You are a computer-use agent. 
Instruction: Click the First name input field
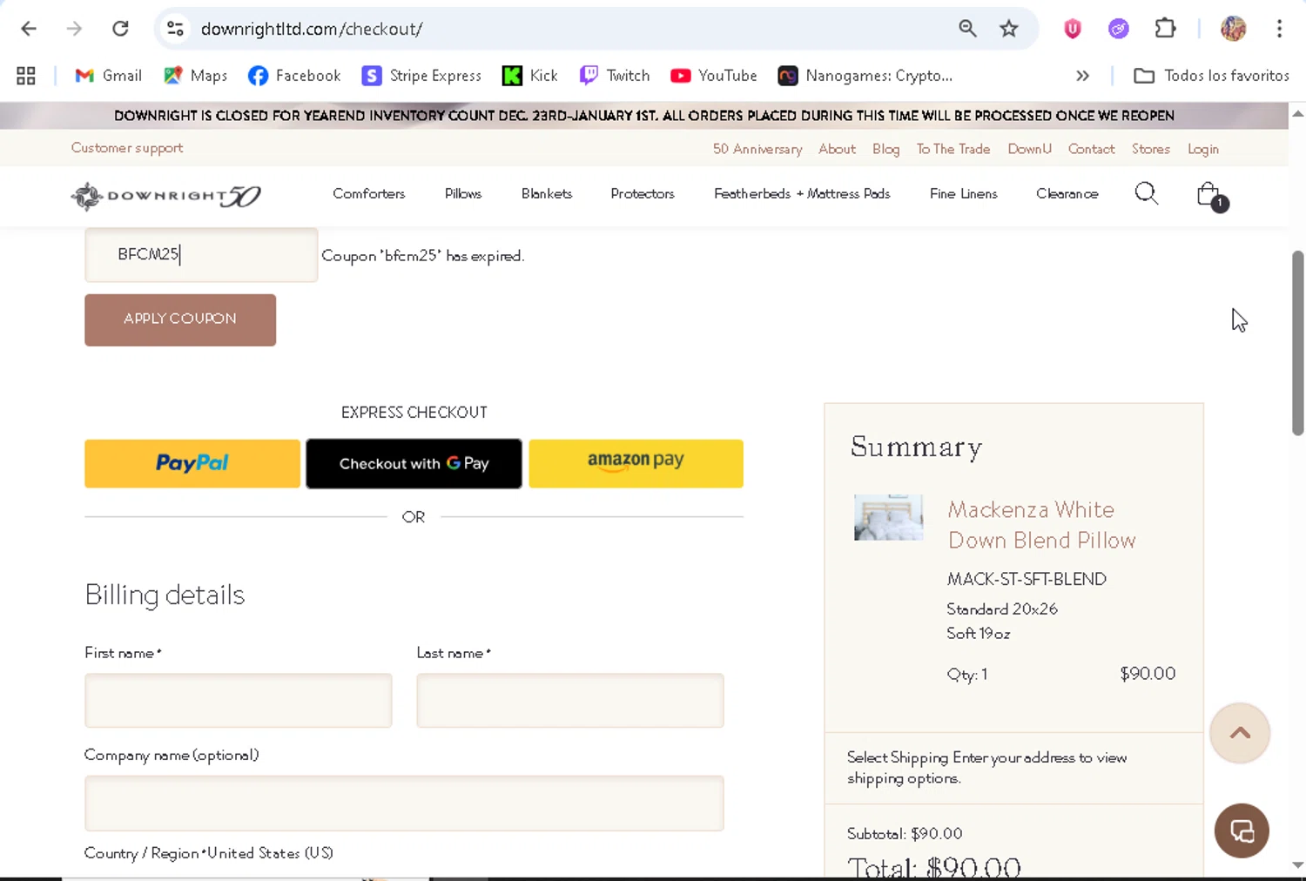239,701
